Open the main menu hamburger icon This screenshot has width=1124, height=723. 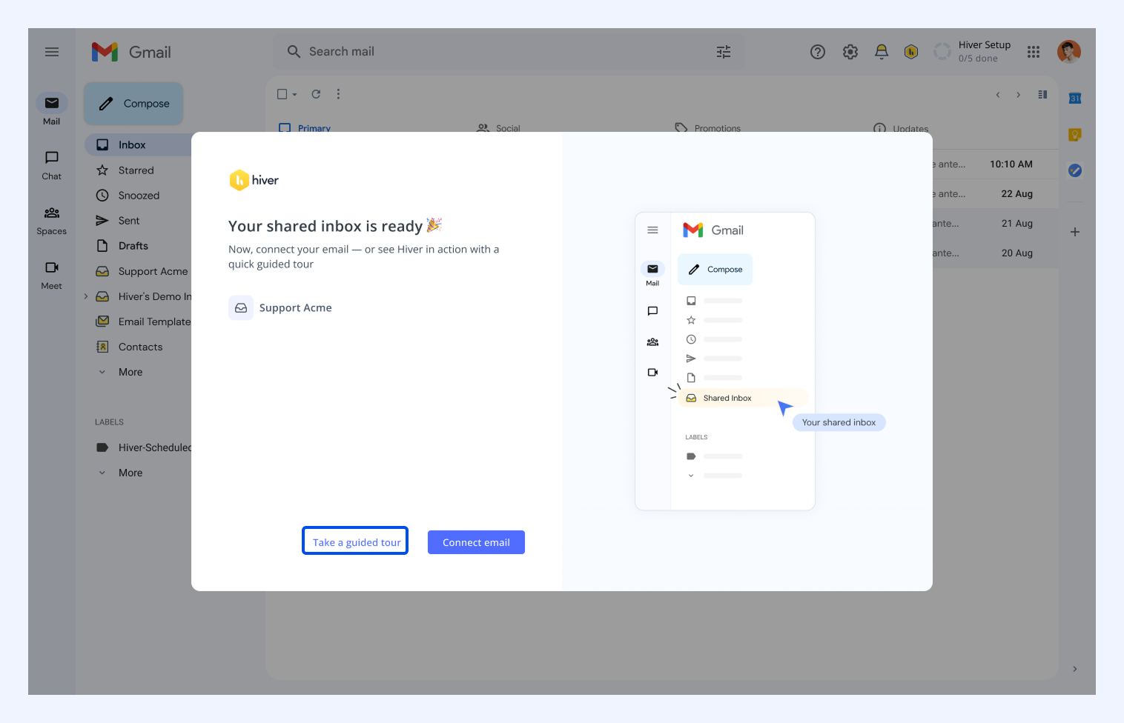pyautogui.click(x=52, y=52)
